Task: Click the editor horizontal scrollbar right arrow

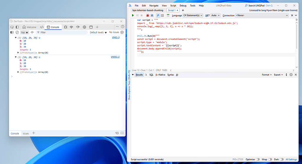Action: pos(293,70)
